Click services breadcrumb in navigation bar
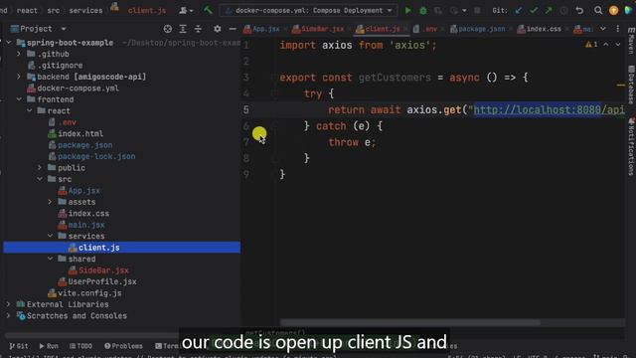636x358 pixels. 85,11
